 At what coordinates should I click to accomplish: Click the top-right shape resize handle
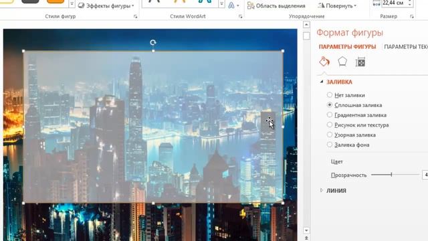pos(283,51)
